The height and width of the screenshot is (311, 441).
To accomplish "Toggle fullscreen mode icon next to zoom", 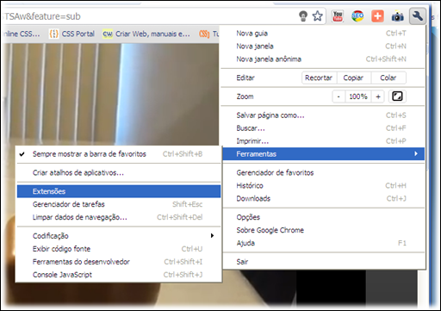I will 397,96.
